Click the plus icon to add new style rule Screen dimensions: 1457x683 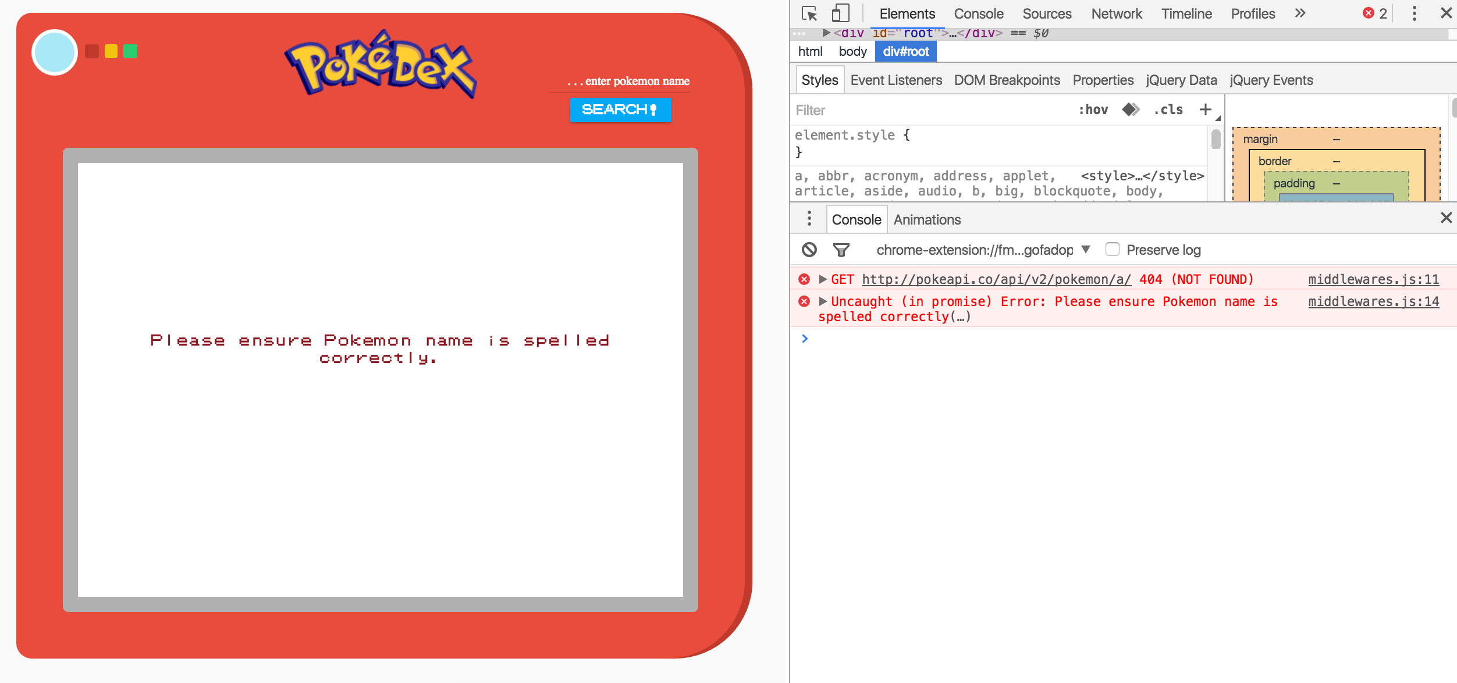point(1204,109)
